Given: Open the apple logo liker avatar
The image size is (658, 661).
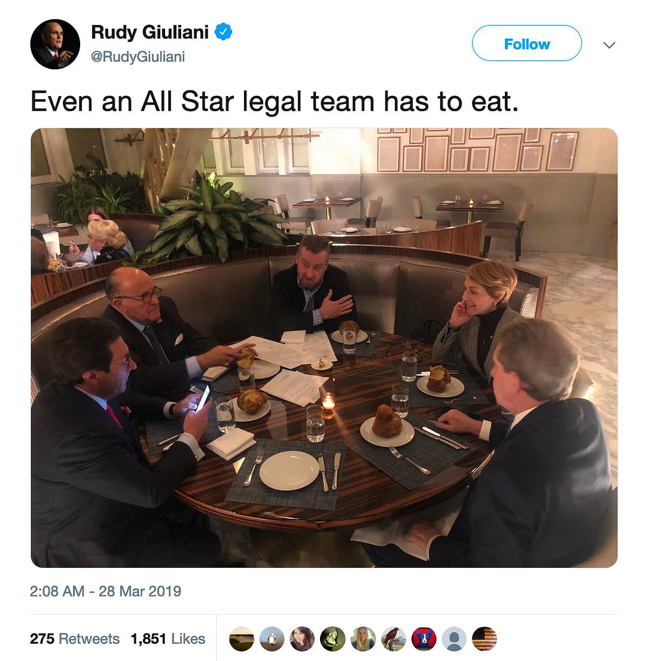Looking at the screenshot, I should tap(272, 639).
